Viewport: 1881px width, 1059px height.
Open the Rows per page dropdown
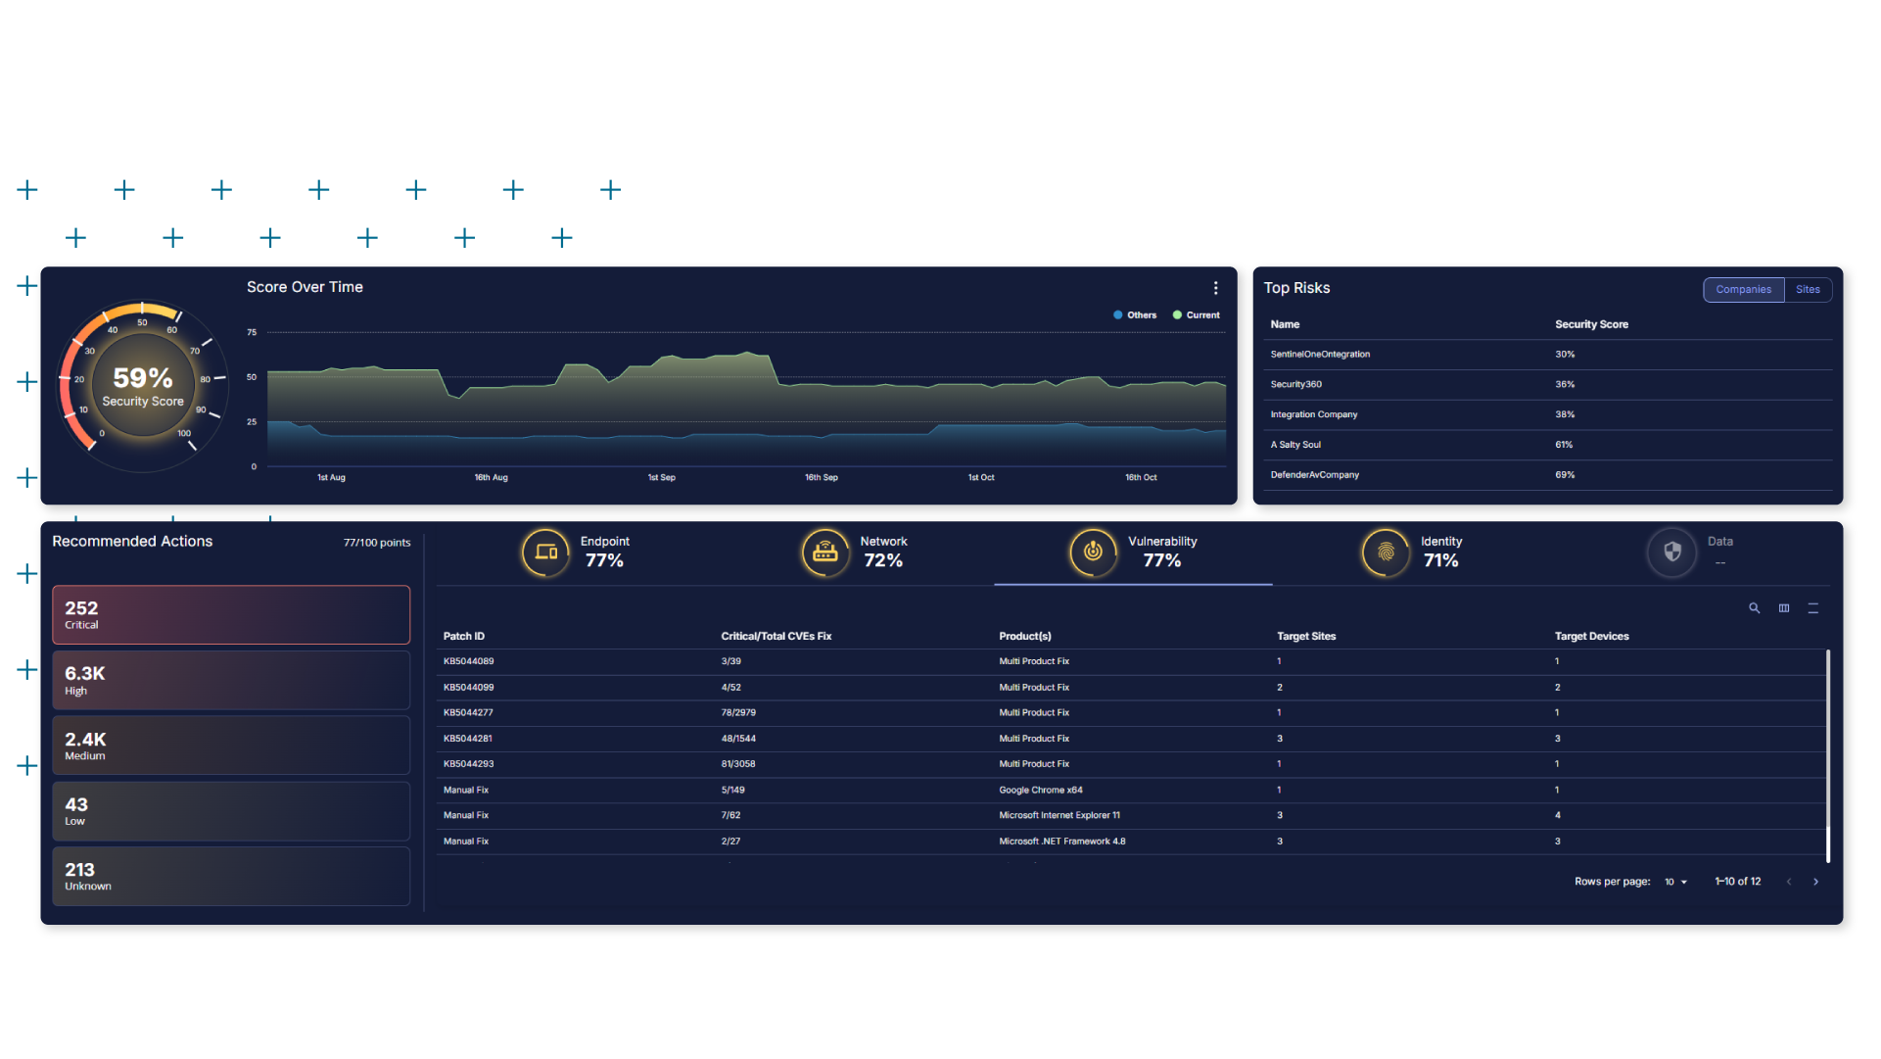point(1675,882)
